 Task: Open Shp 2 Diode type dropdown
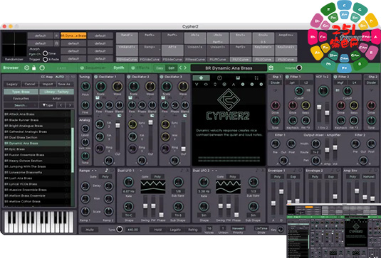click(371, 82)
